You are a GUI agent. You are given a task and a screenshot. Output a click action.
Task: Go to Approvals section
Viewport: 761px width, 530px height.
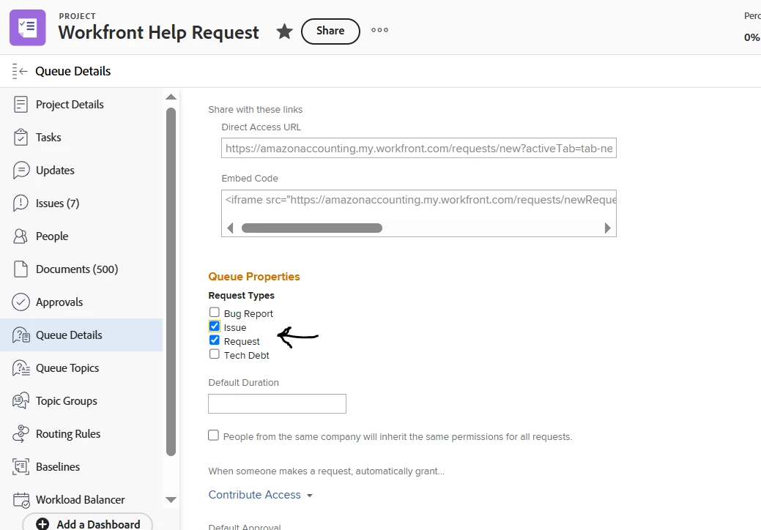click(59, 302)
